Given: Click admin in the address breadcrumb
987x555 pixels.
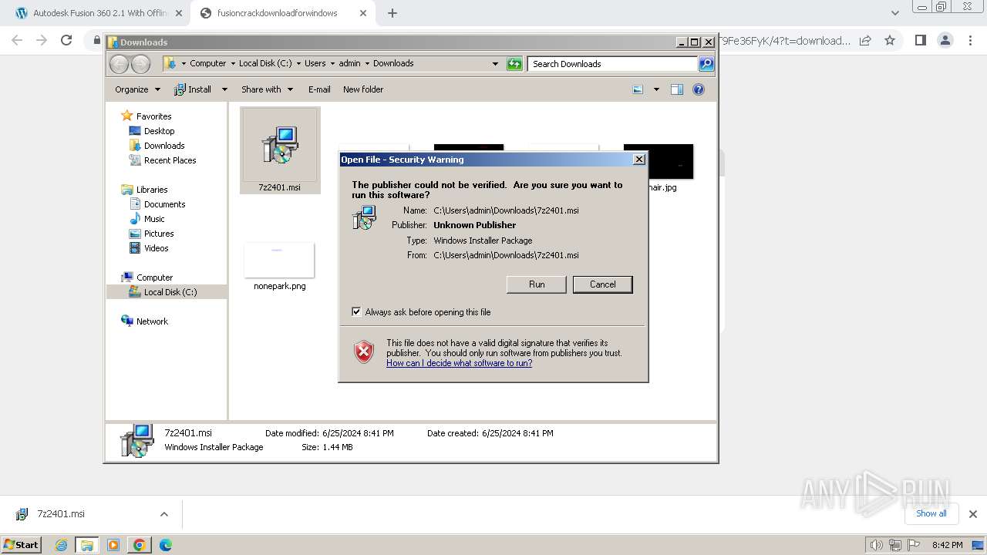Looking at the screenshot, I should 349,64.
